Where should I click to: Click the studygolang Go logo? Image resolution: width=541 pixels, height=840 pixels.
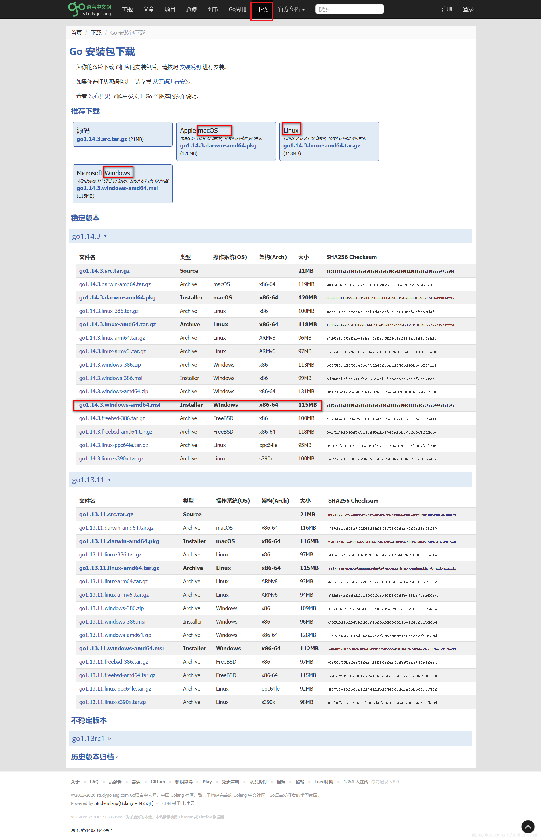[x=90, y=9]
